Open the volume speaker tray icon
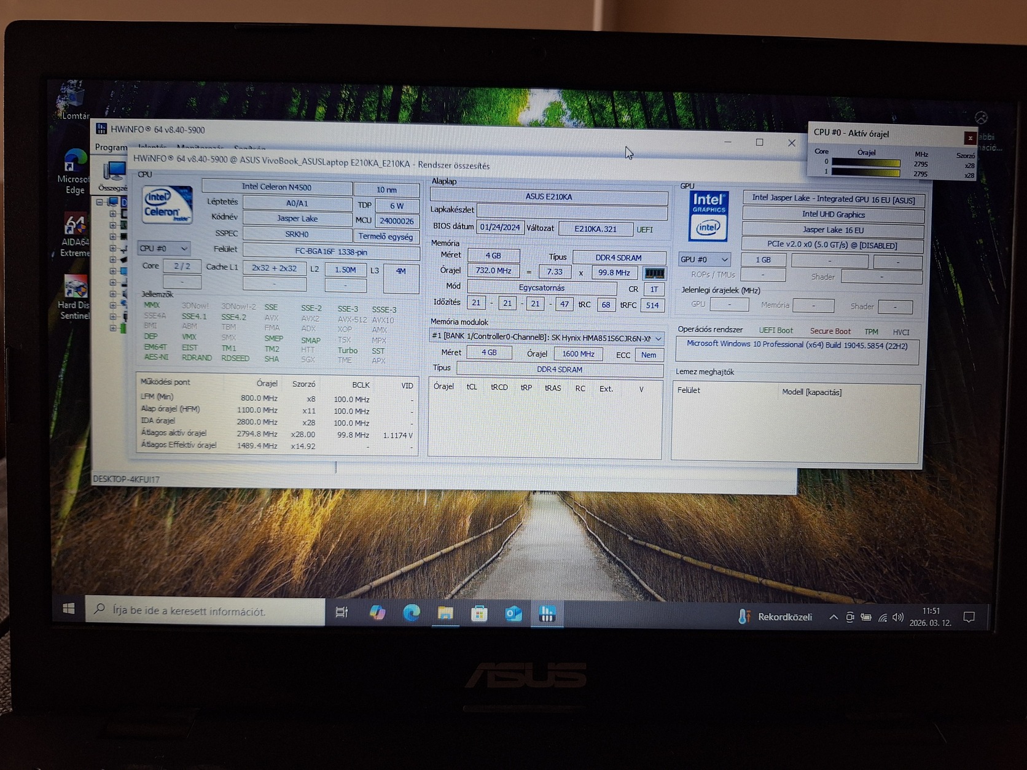This screenshot has height=770, width=1027. pos(898,618)
